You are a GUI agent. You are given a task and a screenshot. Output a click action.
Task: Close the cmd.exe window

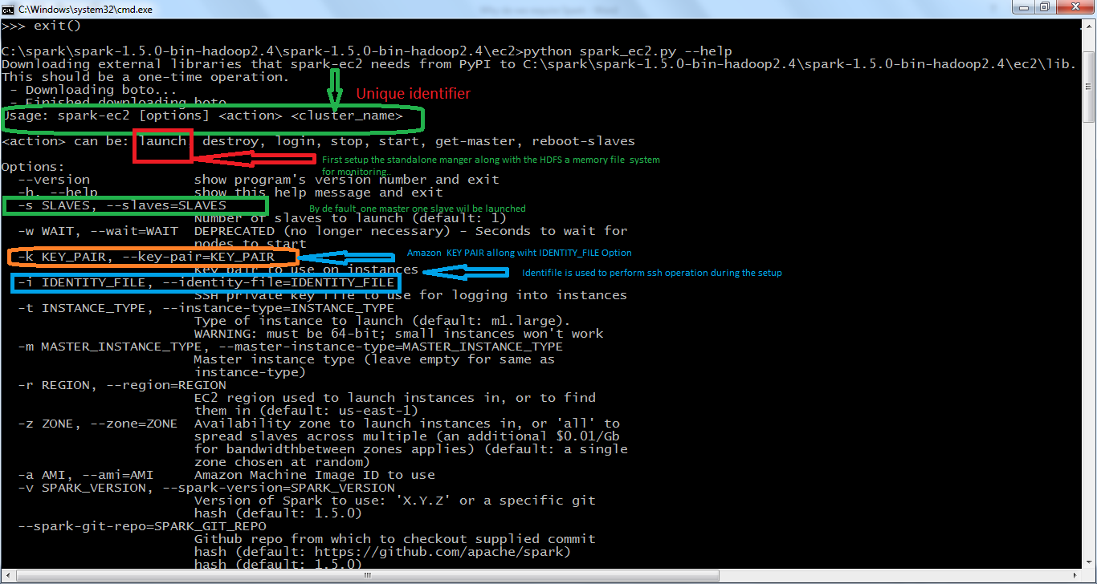tap(1075, 7)
